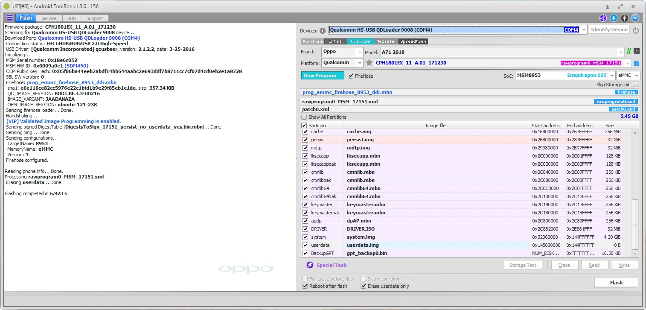Toggle Erase userdata only checkbox
This screenshot has width=646, height=310.
(x=364, y=286)
